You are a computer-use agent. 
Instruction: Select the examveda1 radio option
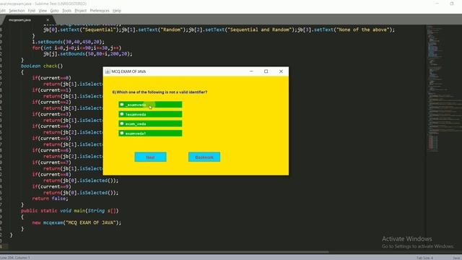tap(150, 133)
